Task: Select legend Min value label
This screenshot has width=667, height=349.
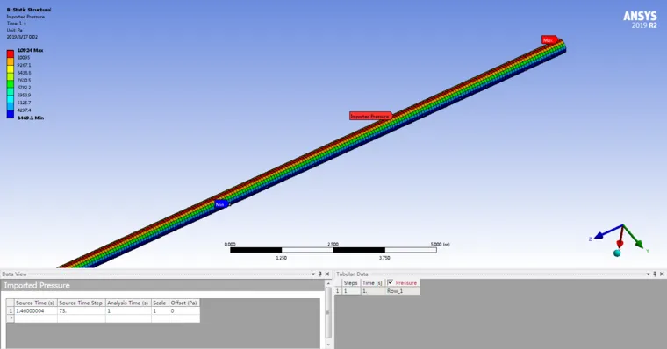Action: coord(30,118)
